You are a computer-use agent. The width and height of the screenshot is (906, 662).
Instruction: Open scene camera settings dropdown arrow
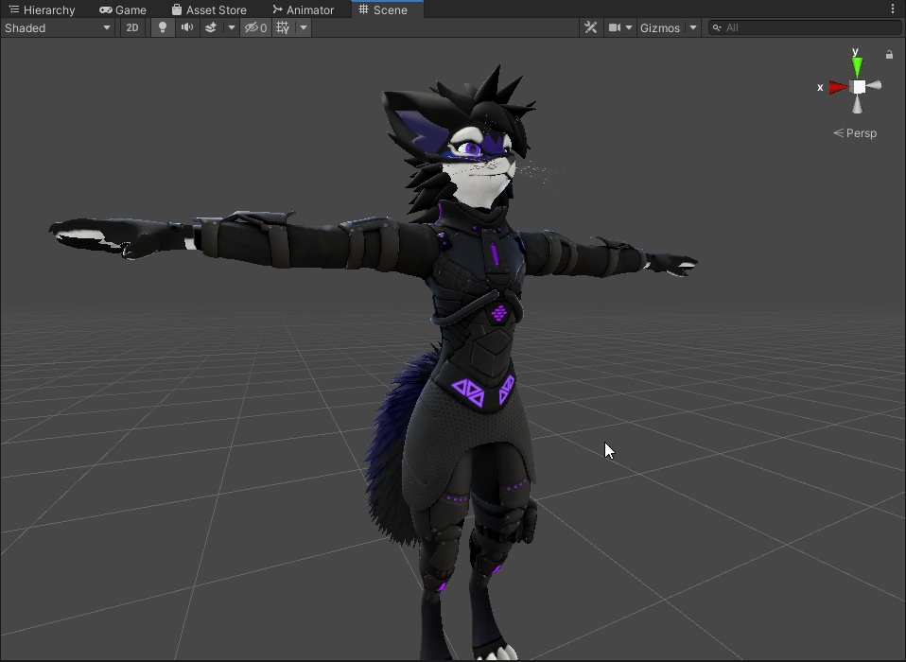pos(629,27)
